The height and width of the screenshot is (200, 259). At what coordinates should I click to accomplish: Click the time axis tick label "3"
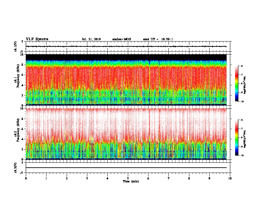click(x=87, y=178)
